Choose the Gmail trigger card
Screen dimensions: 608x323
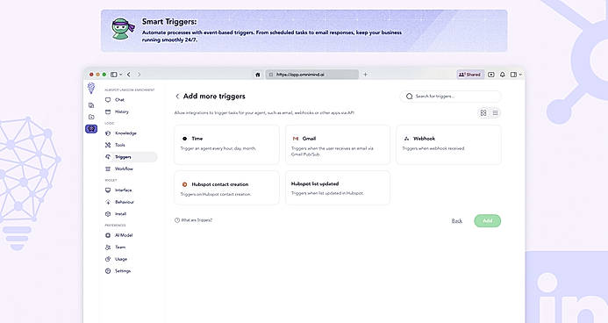tap(338, 145)
